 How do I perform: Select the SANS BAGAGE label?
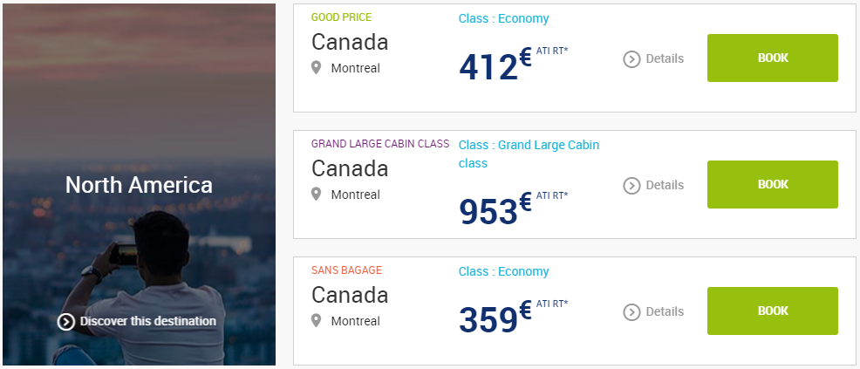point(346,270)
